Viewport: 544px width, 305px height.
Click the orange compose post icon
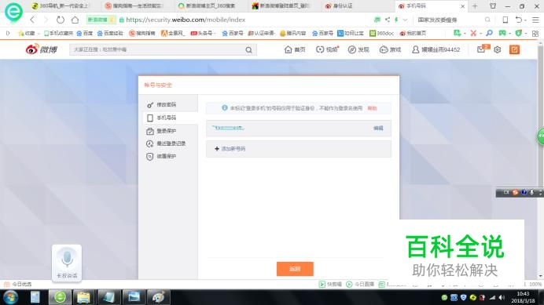(x=514, y=50)
